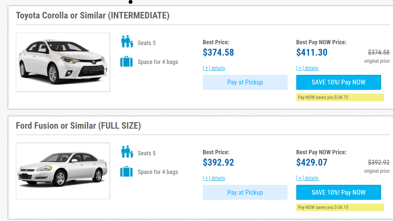Expand Best Price details for Ford Fusion

point(214,178)
